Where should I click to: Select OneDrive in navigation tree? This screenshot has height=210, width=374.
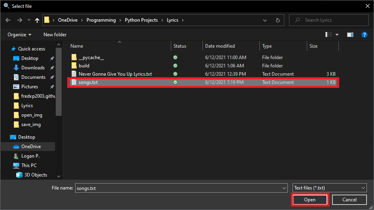pyautogui.click(x=31, y=147)
